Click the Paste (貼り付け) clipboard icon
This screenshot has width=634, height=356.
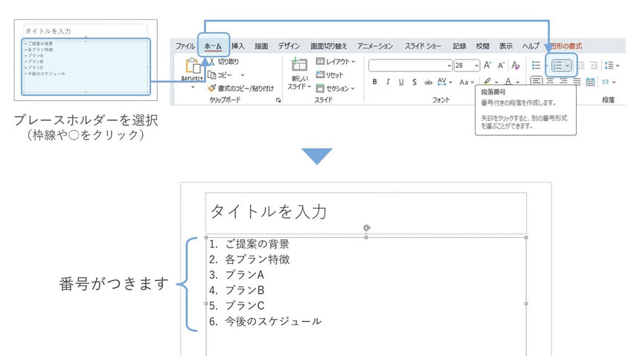tap(193, 66)
